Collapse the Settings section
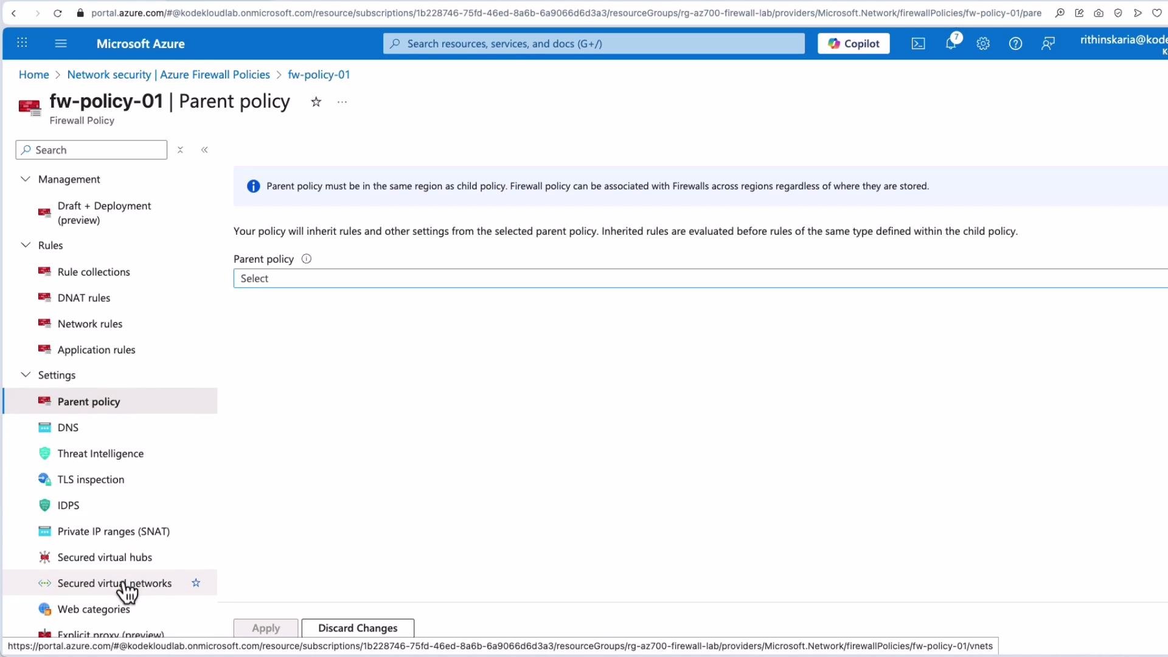Image resolution: width=1168 pixels, height=657 pixels. point(26,375)
